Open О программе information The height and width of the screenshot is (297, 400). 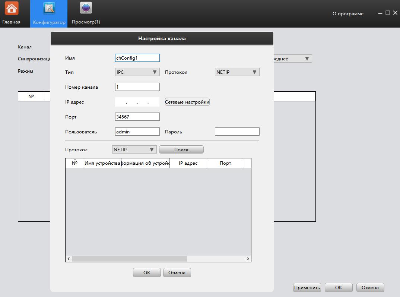coord(348,13)
